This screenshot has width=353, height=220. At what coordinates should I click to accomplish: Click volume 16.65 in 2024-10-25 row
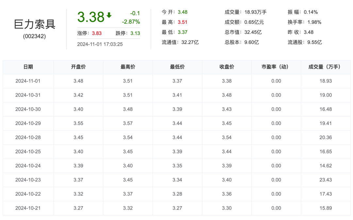[326, 152]
